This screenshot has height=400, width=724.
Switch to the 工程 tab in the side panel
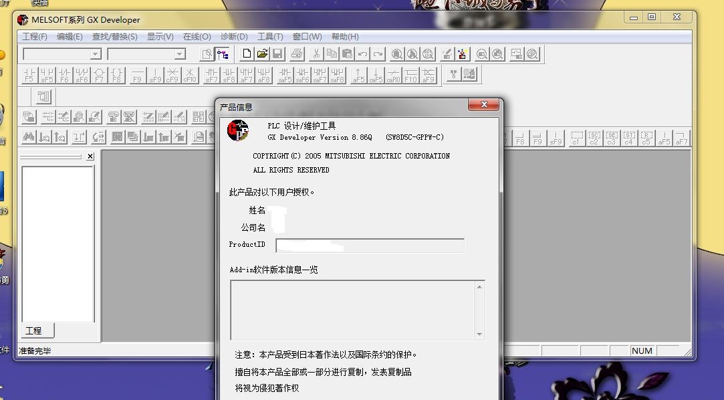tap(34, 330)
